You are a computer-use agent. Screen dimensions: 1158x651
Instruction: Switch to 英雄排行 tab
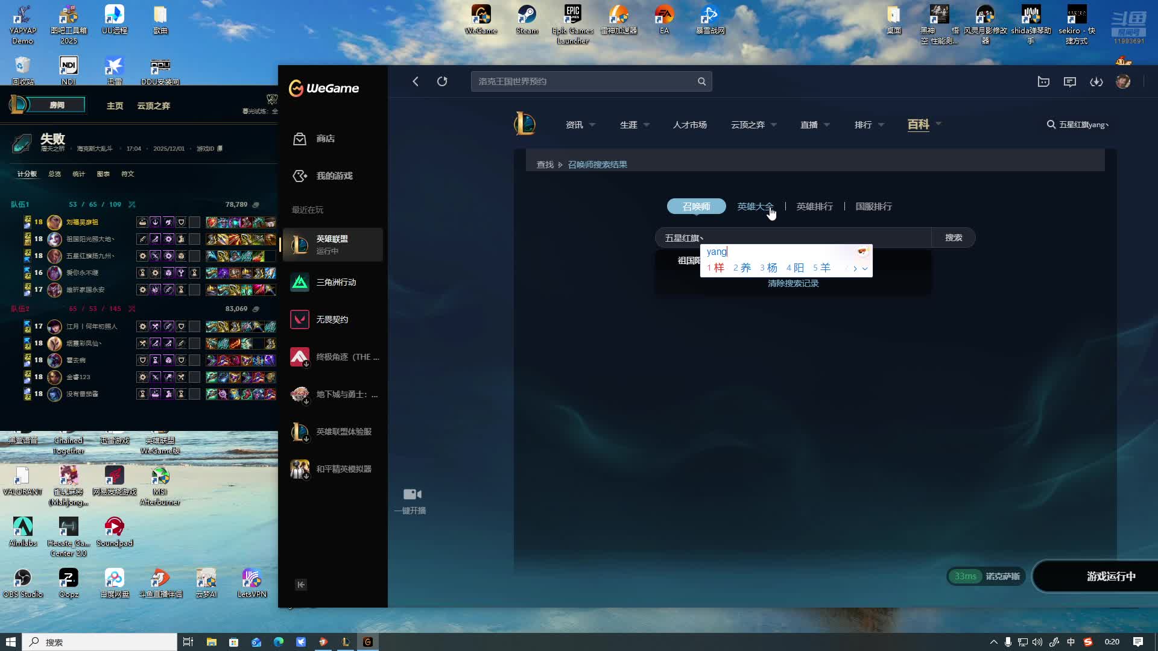point(814,206)
